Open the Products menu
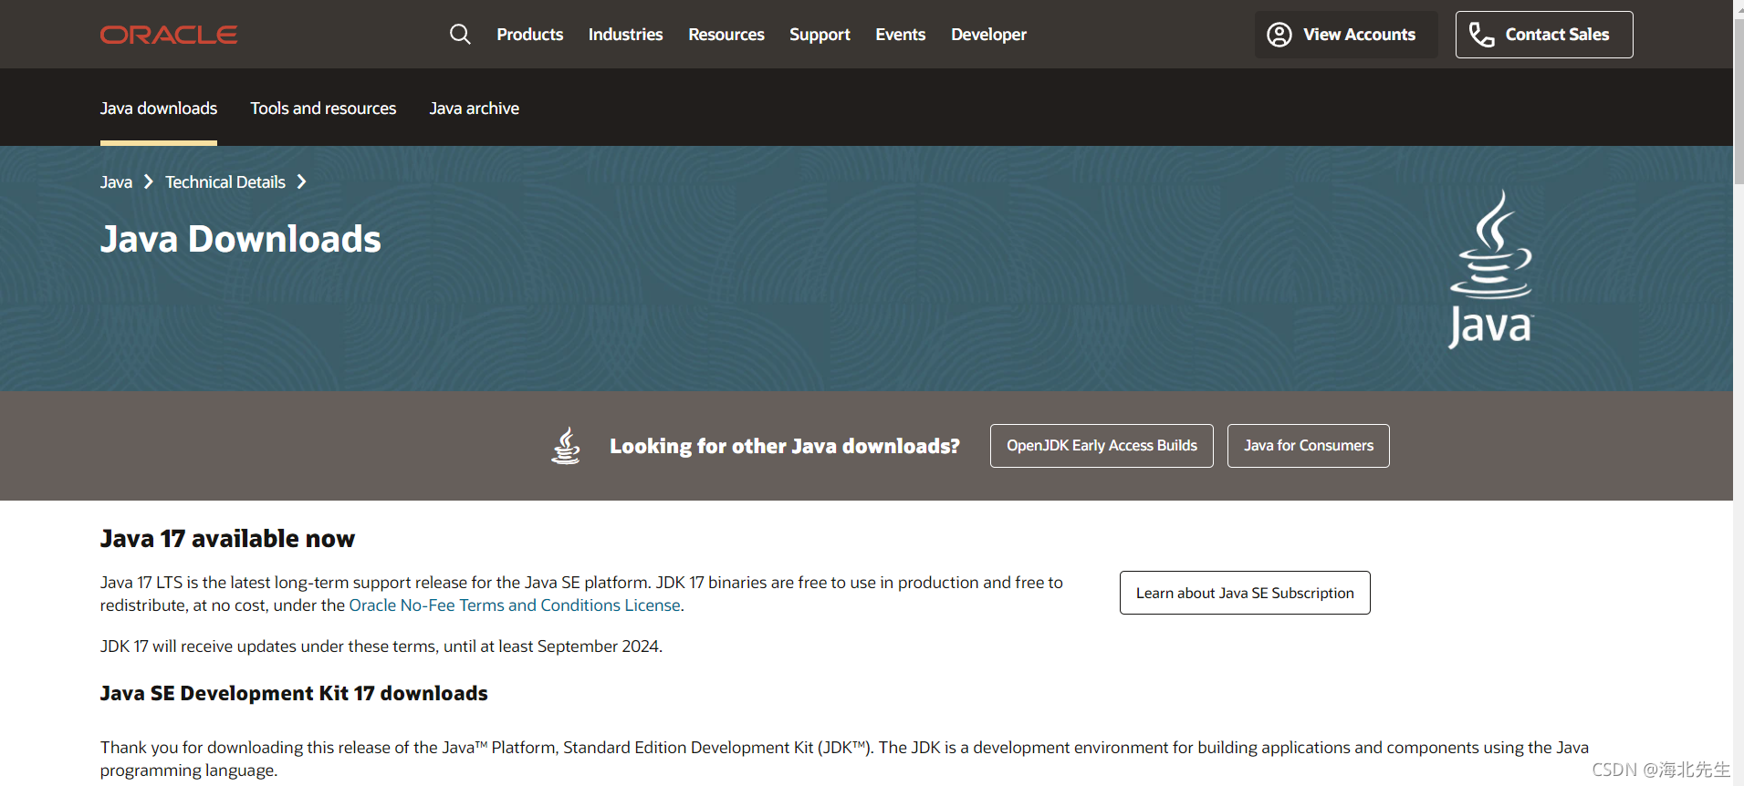The image size is (1744, 786). [x=530, y=35]
